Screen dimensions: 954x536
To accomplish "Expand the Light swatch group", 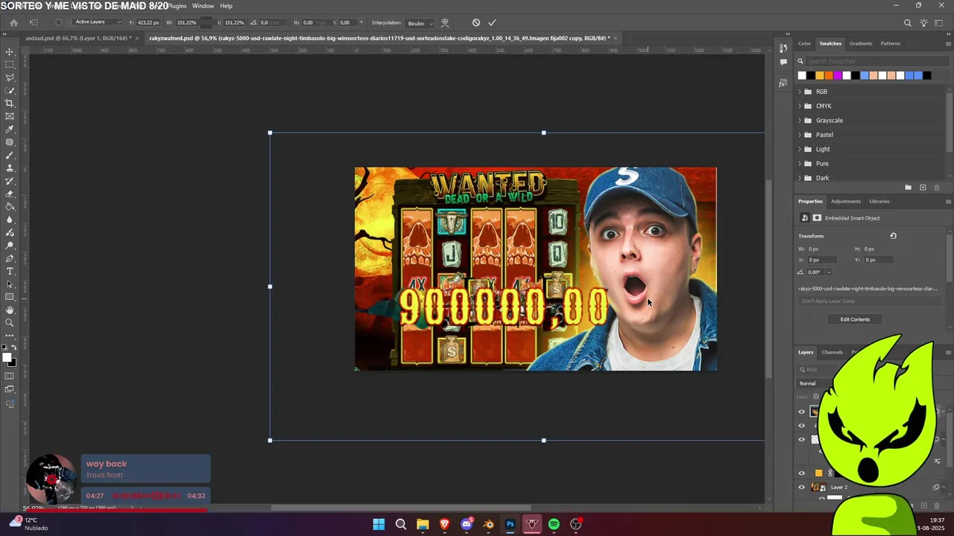I will coord(800,149).
